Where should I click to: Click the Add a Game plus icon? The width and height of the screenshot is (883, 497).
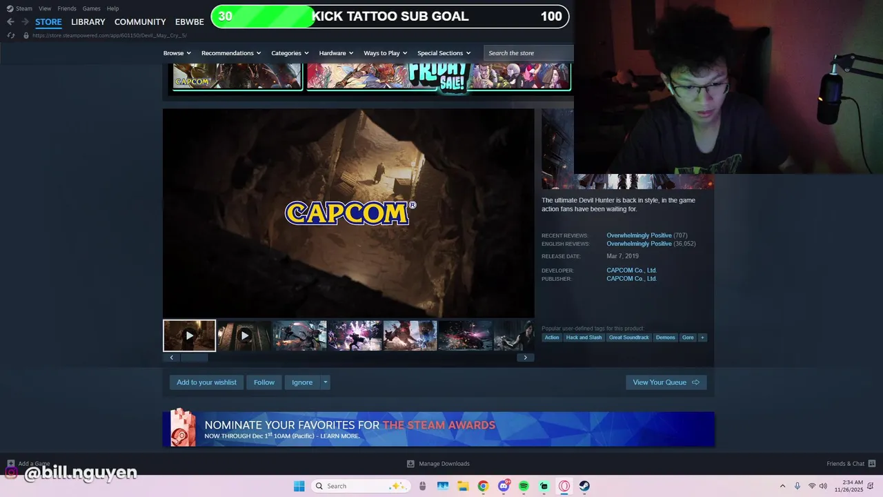coord(10,464)
